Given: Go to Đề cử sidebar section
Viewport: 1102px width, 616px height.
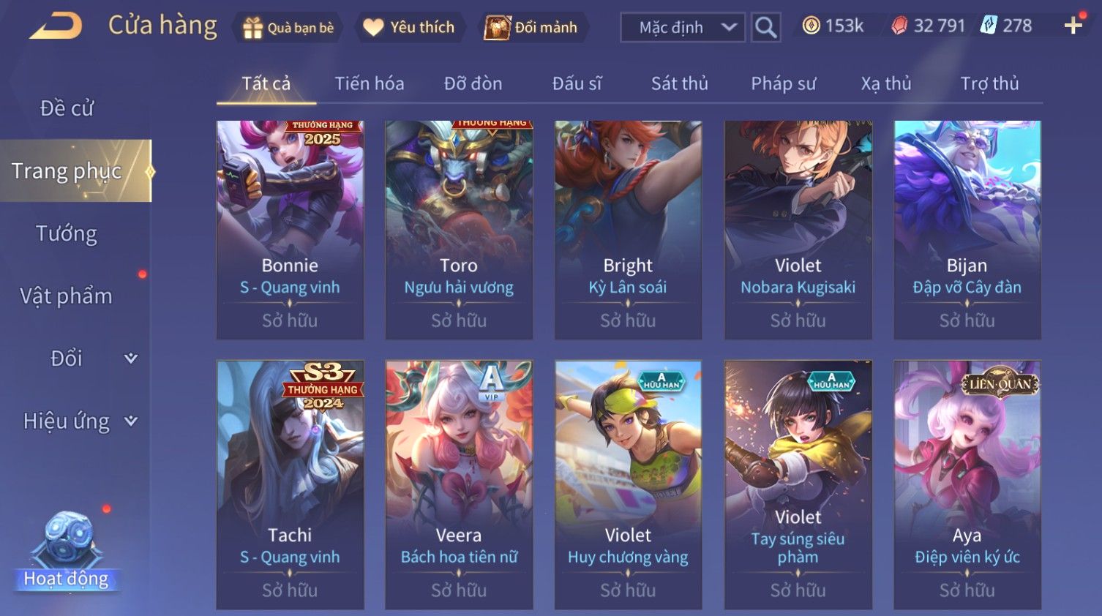Looking at the screenshot, I should [x=67, y=108].
